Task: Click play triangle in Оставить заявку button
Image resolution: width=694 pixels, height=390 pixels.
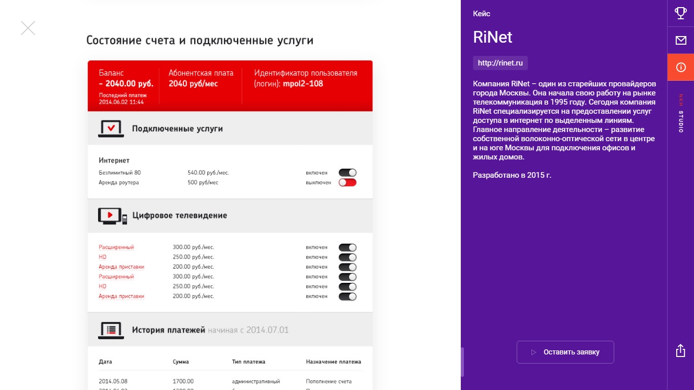Action: point(533,352)
